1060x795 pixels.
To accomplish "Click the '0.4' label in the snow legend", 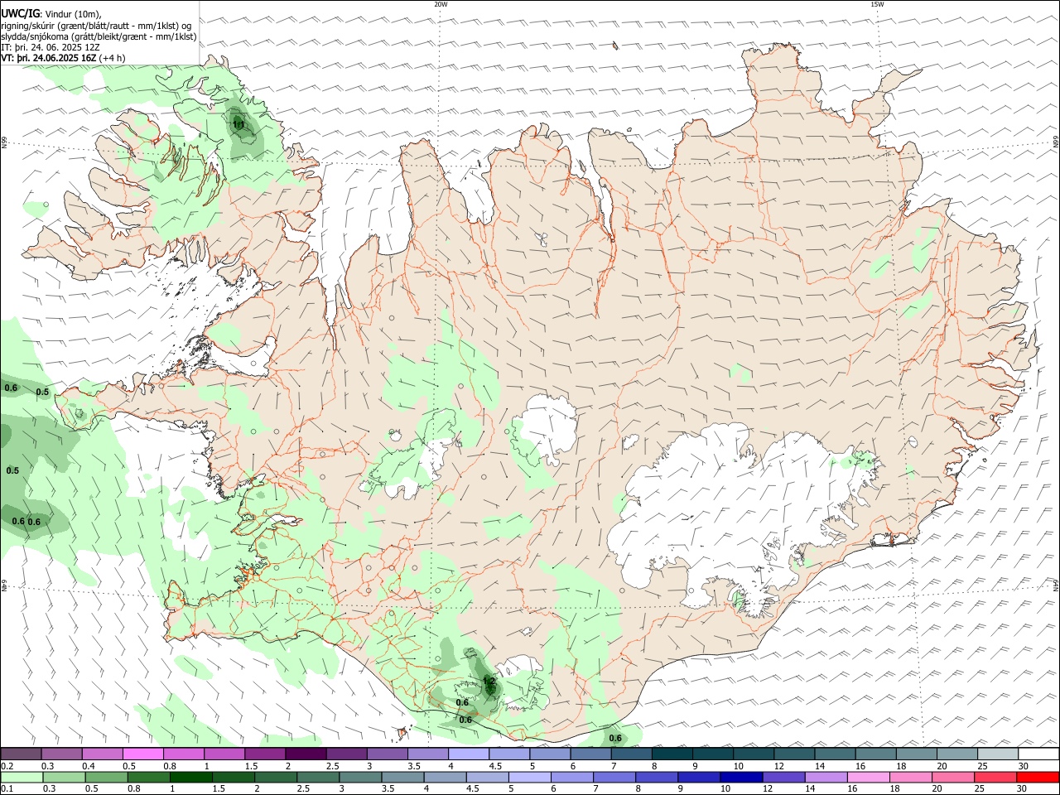I will (x=89, y=766).
